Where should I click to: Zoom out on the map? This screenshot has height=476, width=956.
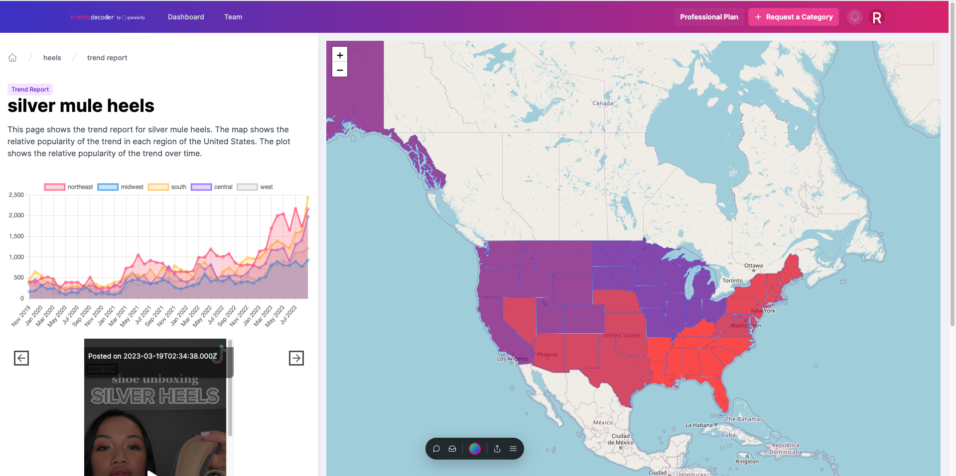340,70
